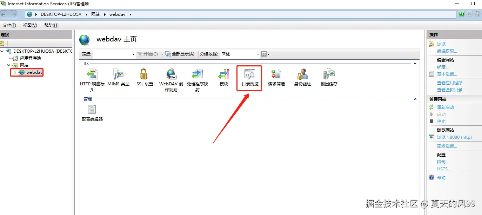Collapse the 网站 sites tree node
The image size is (482, 215).
click(9, 65)
